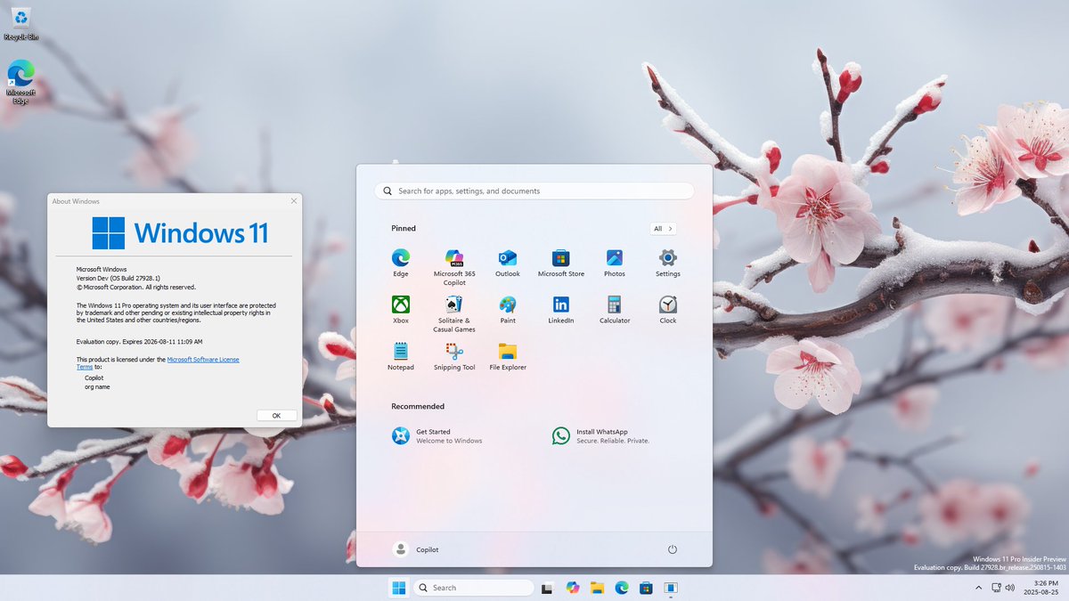Click the 'org name' text in About Windows
This screenshot has height=601, width=1069.
(97, 386)
